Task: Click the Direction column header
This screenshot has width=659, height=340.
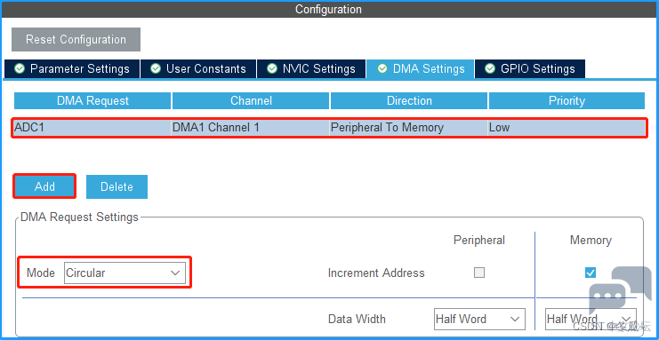Action: coord(409,100)
